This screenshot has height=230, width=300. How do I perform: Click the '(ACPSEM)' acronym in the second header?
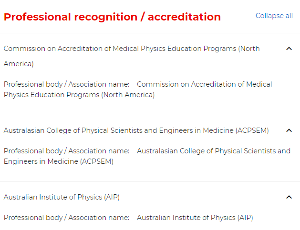(252, 130)
